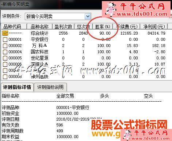
Task: Sort by 手续费(元) column header
Action: tap(126, 27)
